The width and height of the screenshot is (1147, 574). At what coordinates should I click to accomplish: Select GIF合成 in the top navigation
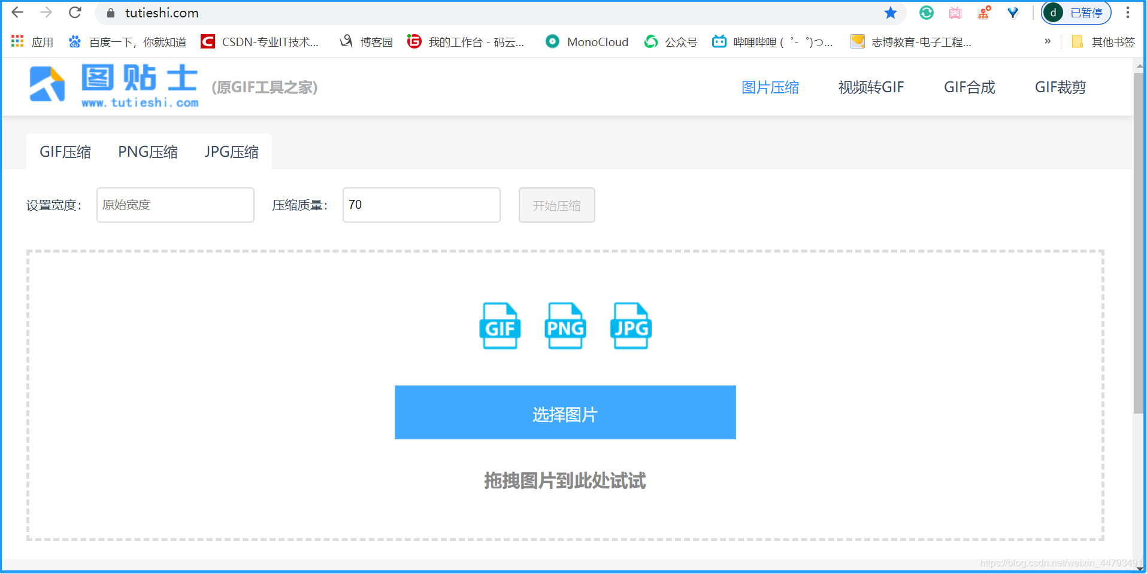[x=969, y=87]
